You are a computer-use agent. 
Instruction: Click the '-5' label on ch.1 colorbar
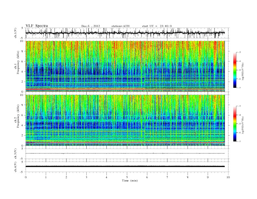239,70
